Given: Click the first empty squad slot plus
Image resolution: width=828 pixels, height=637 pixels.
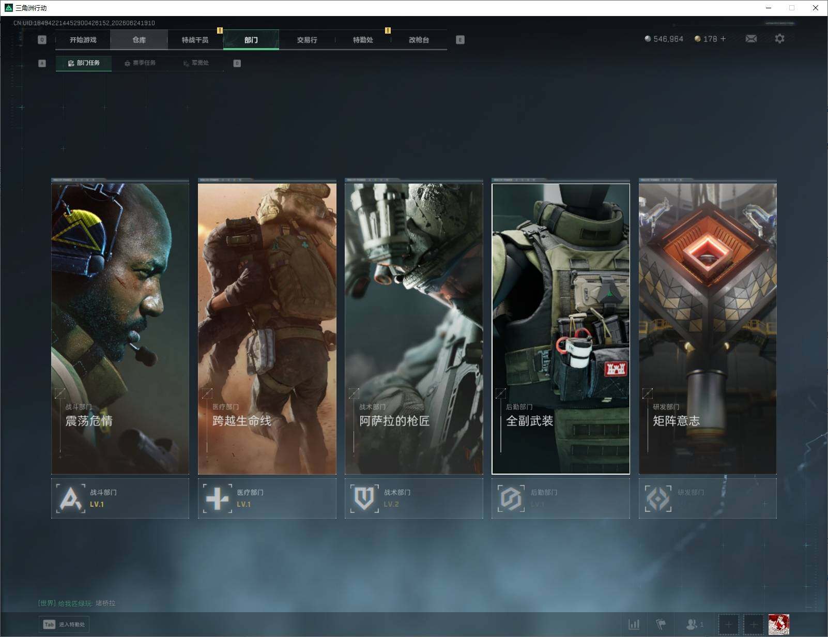Looking at the screenshot, I should click(x=729, y=625).
